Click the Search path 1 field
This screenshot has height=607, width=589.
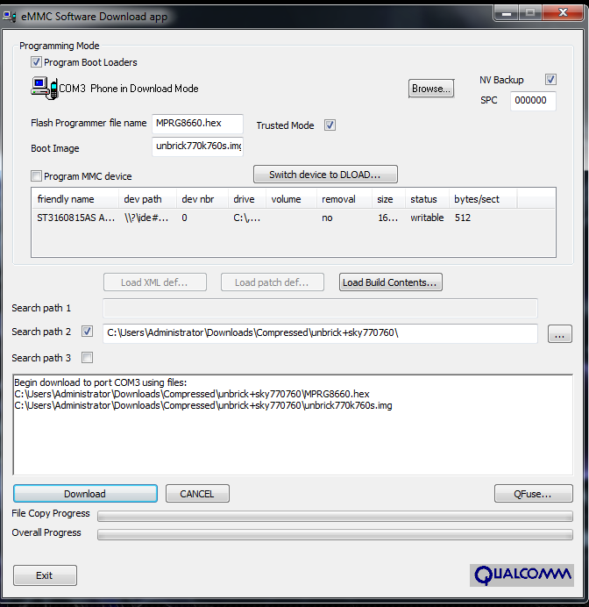pos(320,308)
